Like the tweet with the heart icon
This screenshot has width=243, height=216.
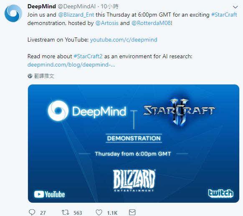click(99, 212)
